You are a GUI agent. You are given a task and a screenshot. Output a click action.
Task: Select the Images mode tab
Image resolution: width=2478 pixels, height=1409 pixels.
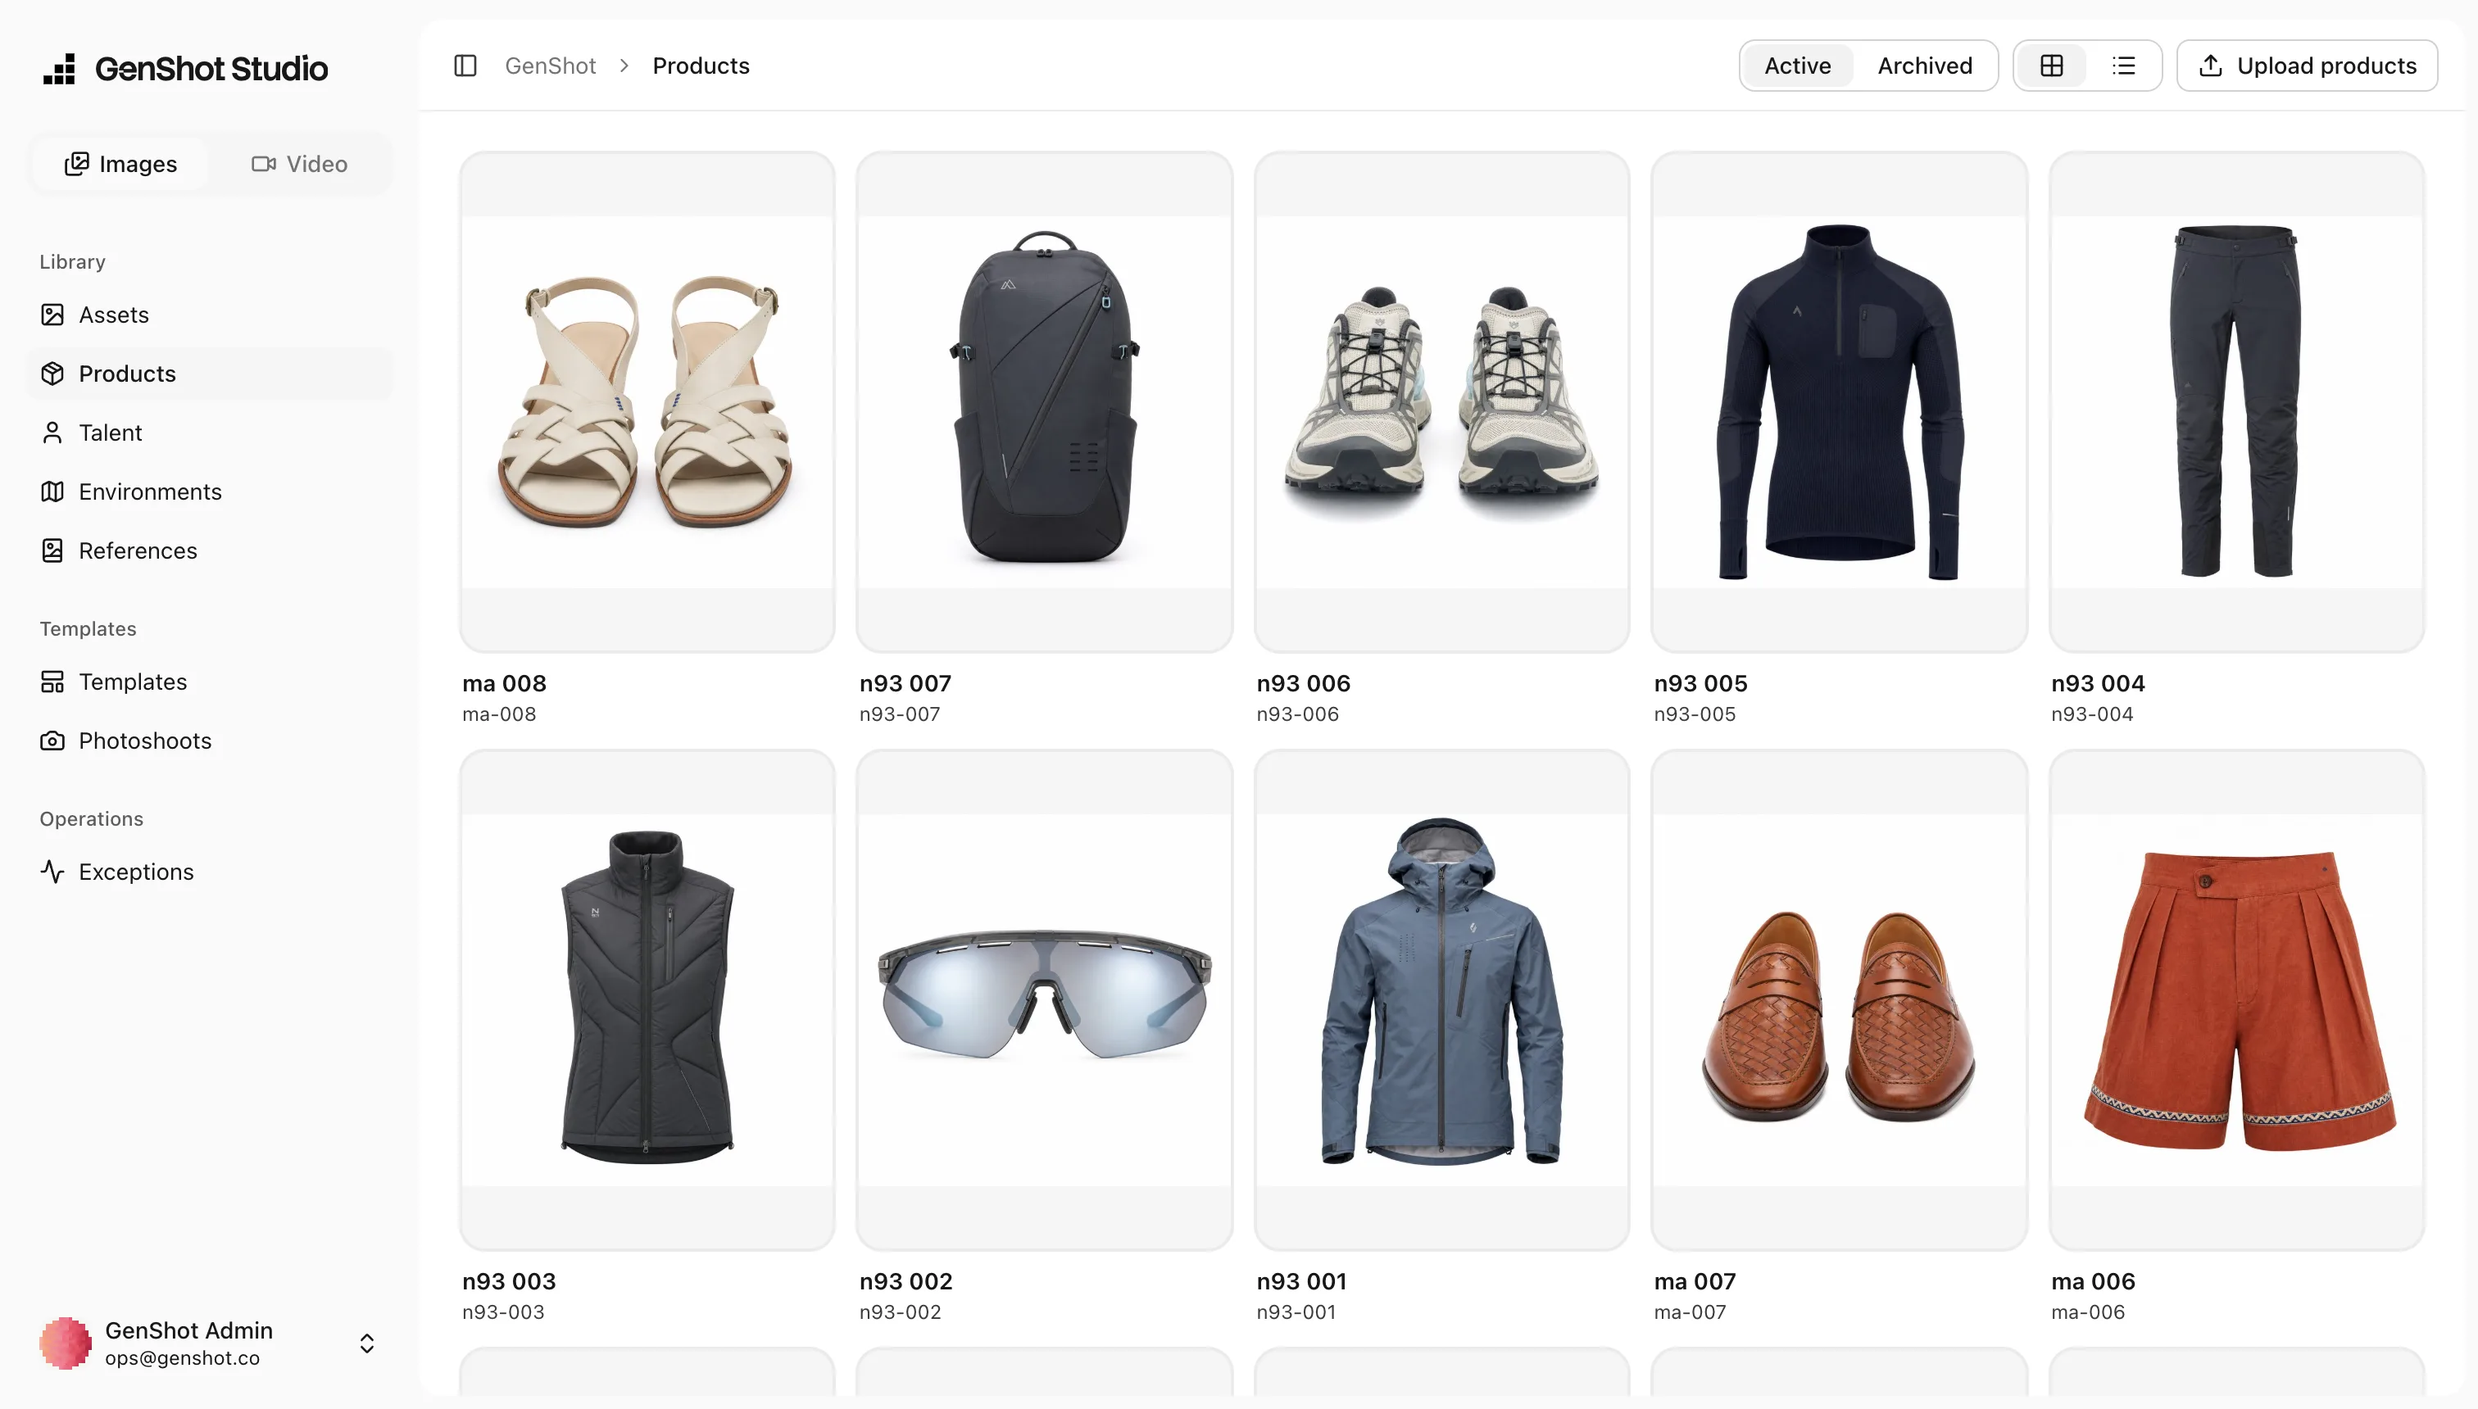pyautogui.click(x=121, y=164)
